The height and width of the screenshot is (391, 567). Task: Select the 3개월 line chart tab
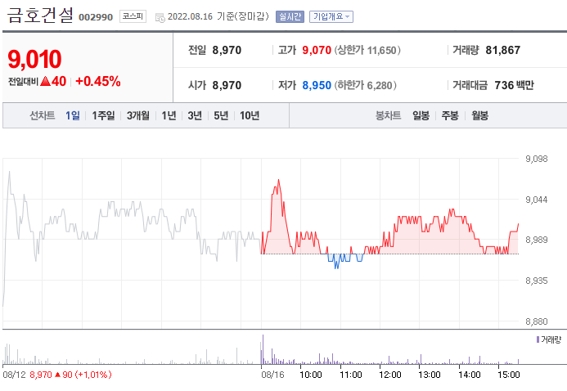click(138, 115)
